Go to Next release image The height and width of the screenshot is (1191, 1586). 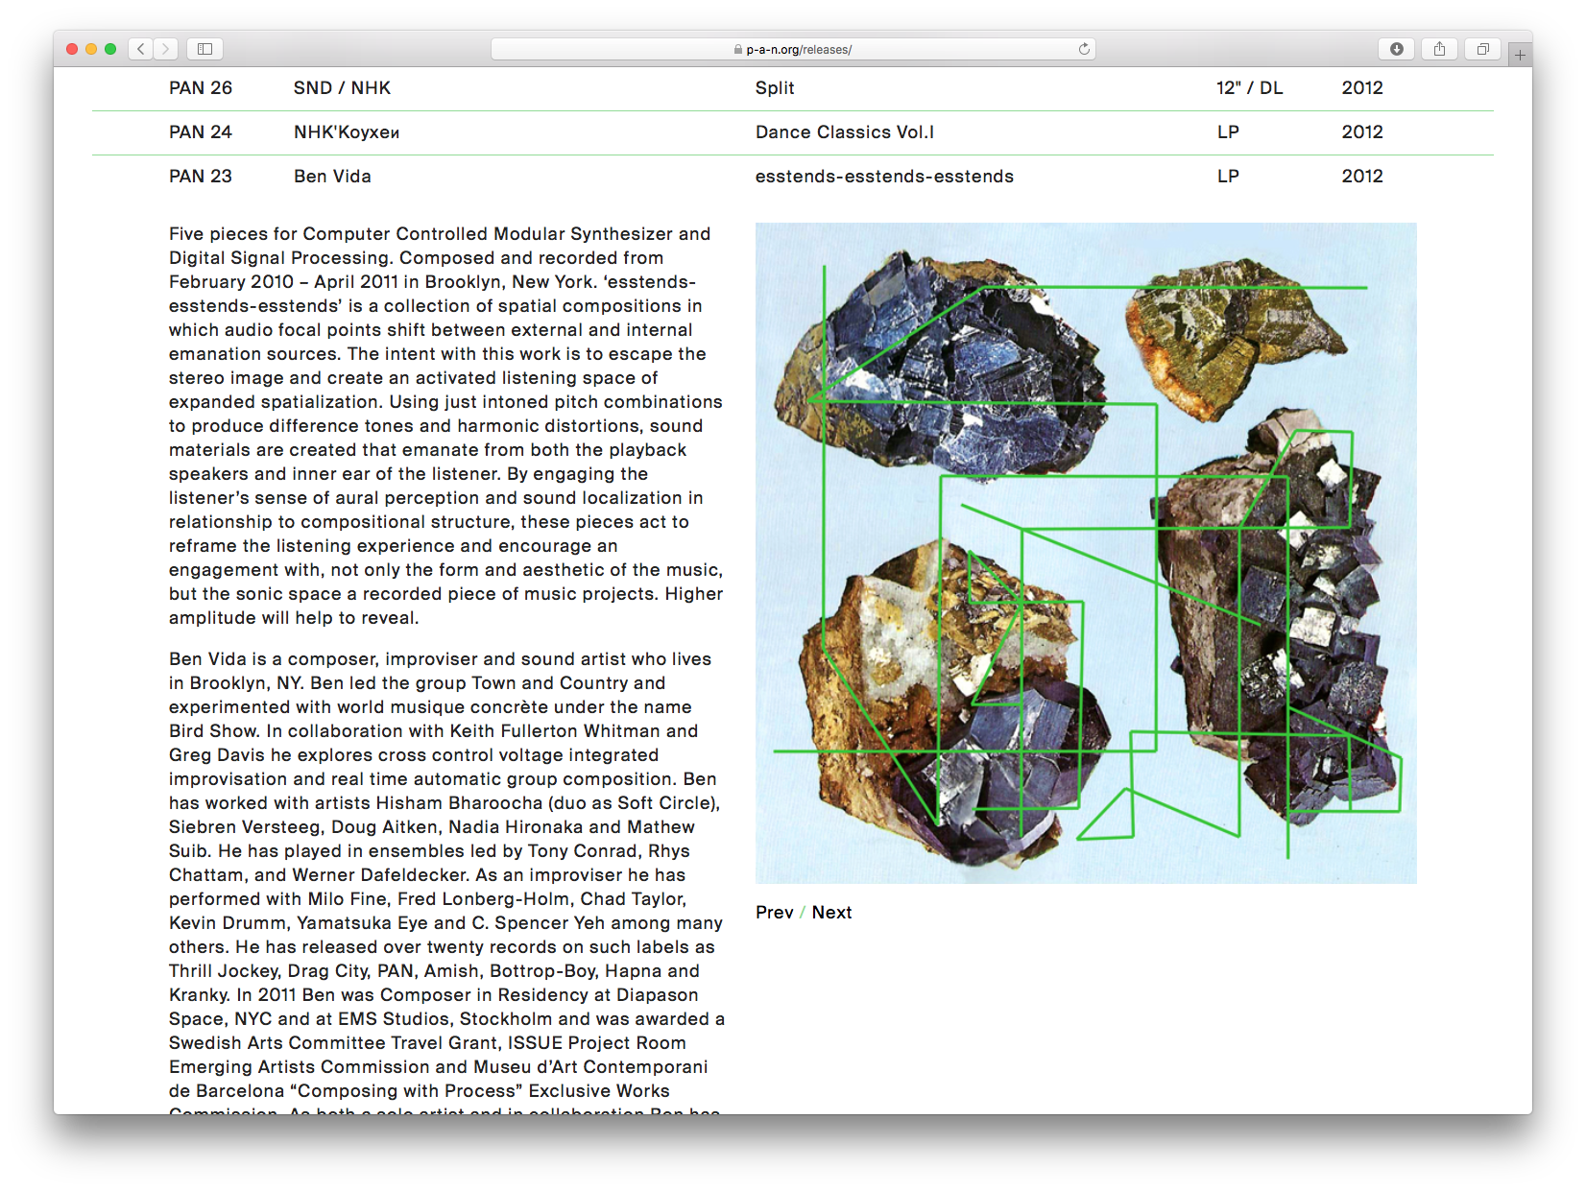click(x=831, y=913)
